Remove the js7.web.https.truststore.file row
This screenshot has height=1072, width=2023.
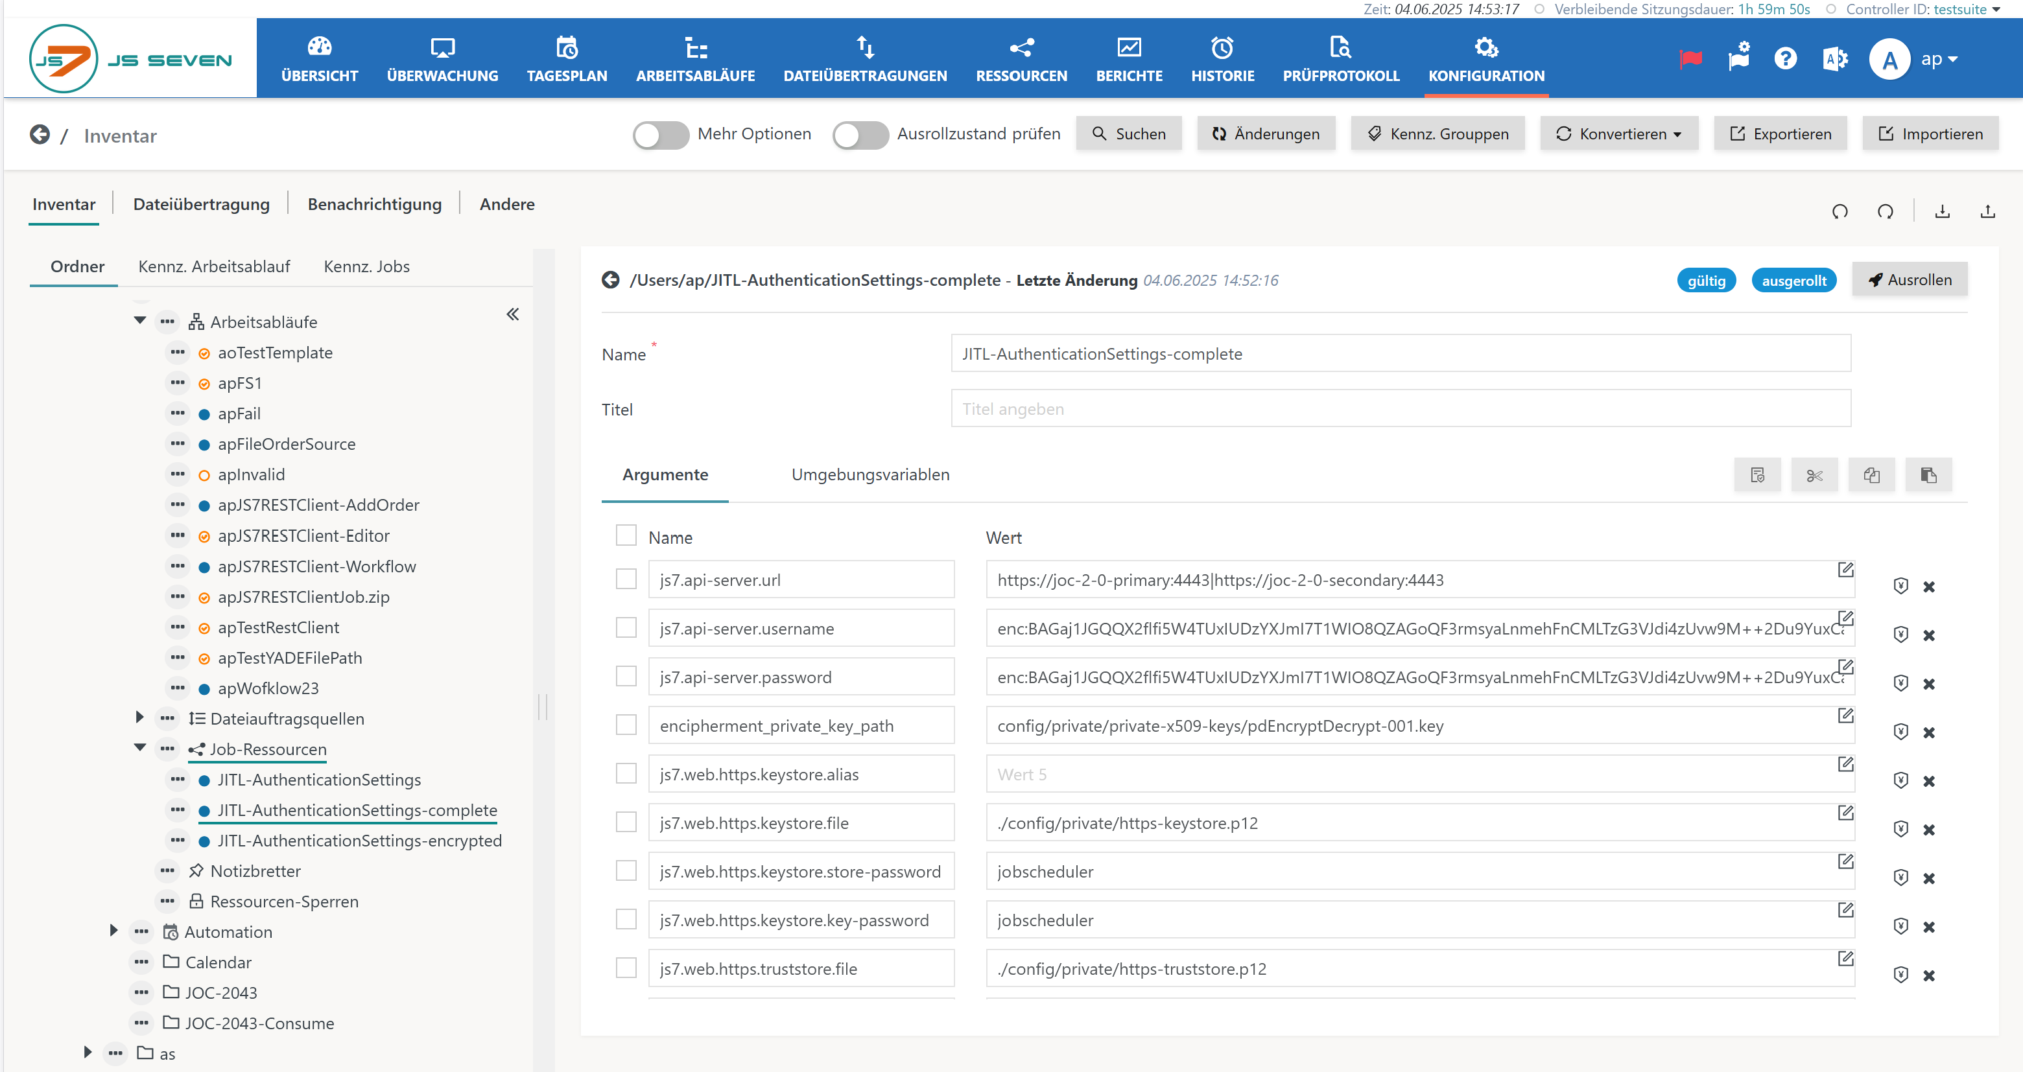click(1929, 975)
